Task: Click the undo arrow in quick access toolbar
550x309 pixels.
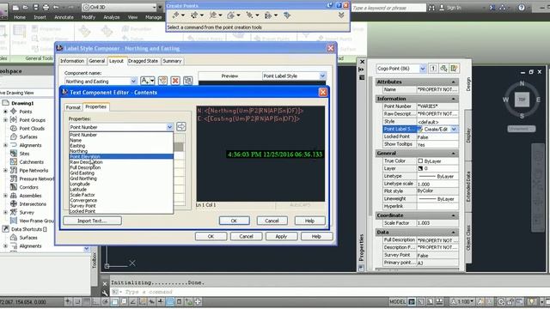Action: 56,7
